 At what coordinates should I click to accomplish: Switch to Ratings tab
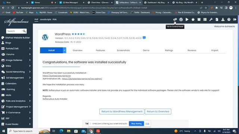169,50
